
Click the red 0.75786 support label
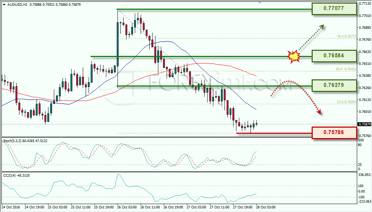click(334, 133)
